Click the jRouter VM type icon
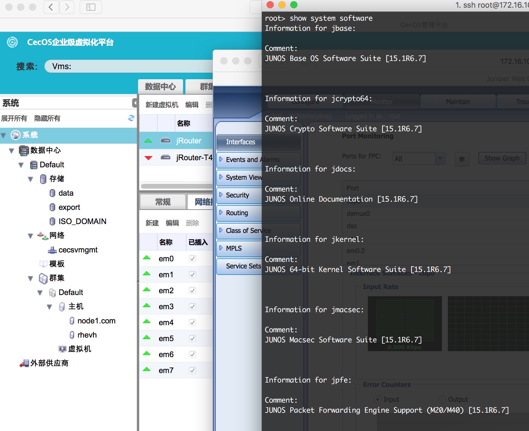The width and height of the screenshot is (529, 431). pyautogui.click(x=166, y=140)
